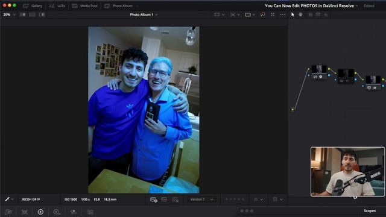The width and height of the screenshot is (386, 217).
Task: Open the project title dropdown chevron
Action: click(x=357, y=5)
